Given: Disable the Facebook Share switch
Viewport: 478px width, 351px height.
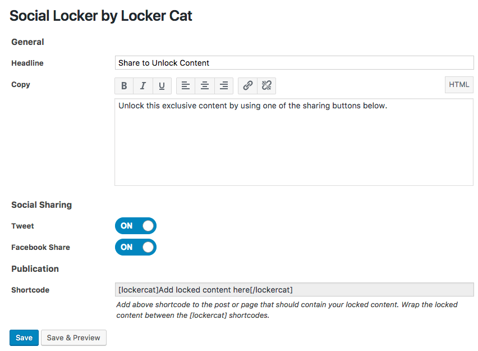Looking at the screenshot, I should tap(136, 247).
